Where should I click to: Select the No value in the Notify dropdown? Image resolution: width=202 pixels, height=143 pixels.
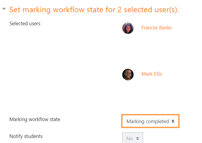[130, 139]
